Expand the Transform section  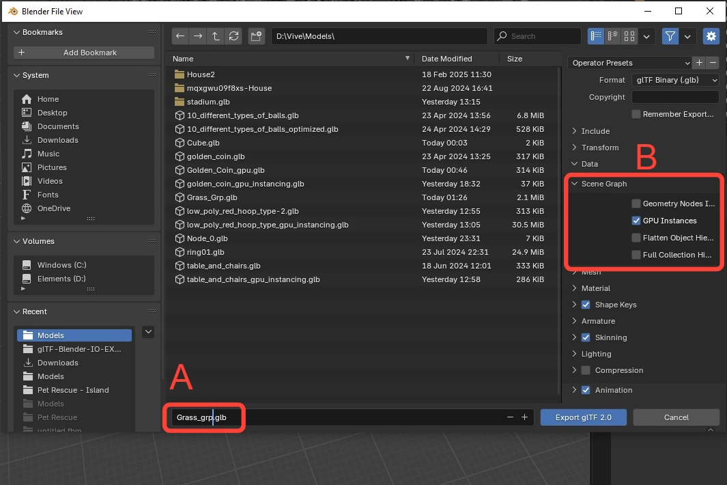pyautogui.click(x=599, y=148)
